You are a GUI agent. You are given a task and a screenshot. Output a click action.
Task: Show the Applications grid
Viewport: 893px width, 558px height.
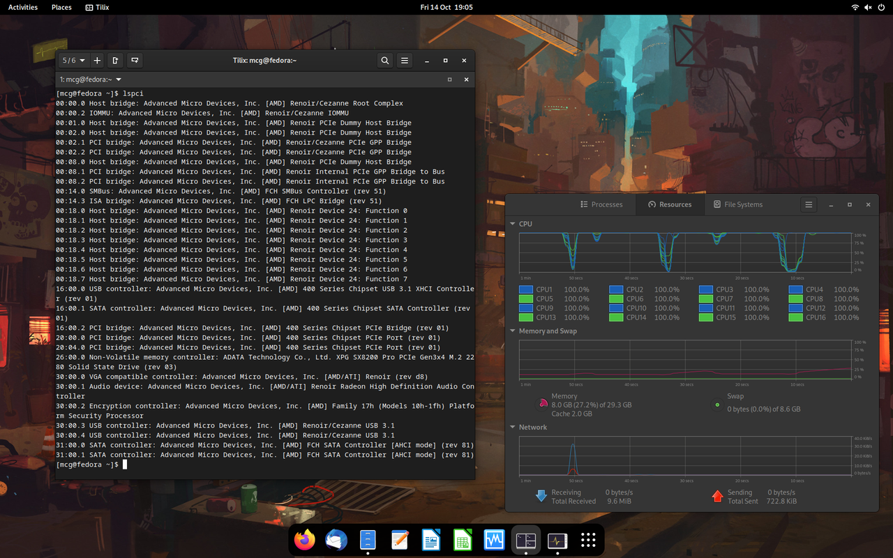click(588, 539)
